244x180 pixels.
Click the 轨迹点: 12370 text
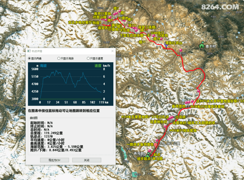click(x=41, y=137)
